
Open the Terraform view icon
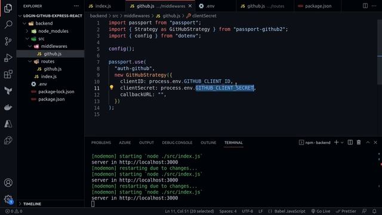click(8, 91)
